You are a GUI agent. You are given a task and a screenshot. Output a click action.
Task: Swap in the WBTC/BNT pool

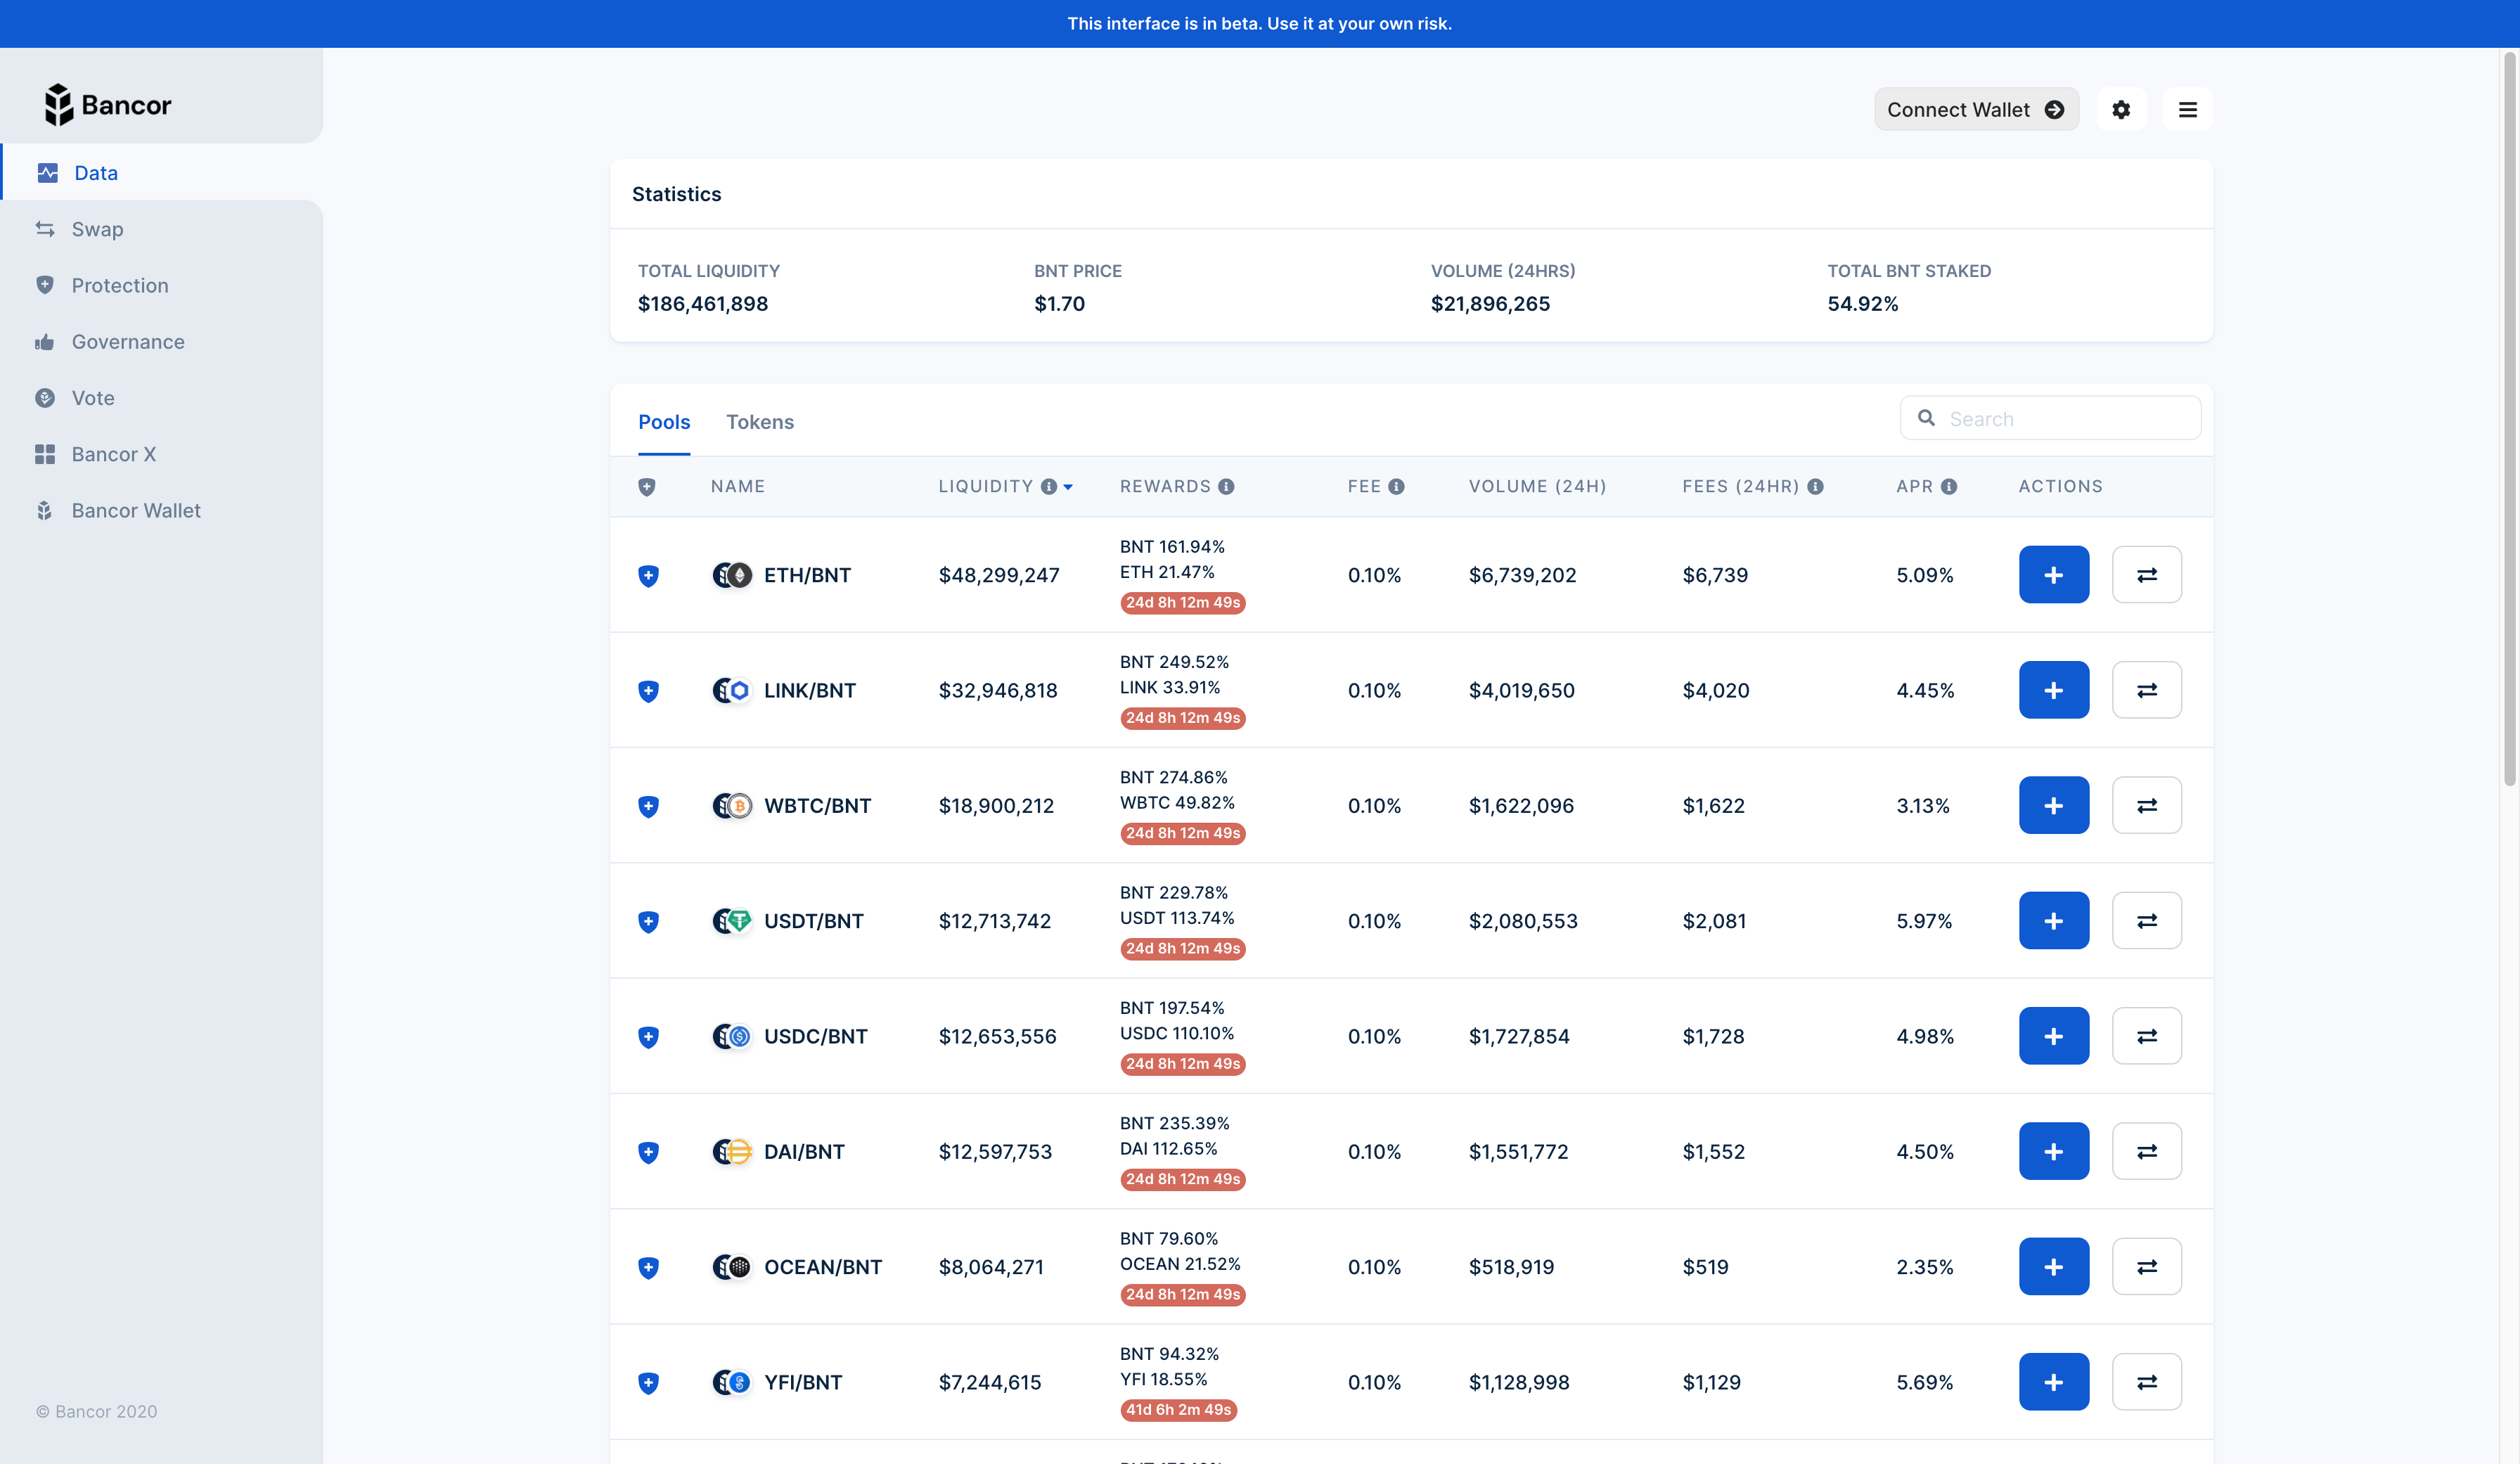point(2146,805)
